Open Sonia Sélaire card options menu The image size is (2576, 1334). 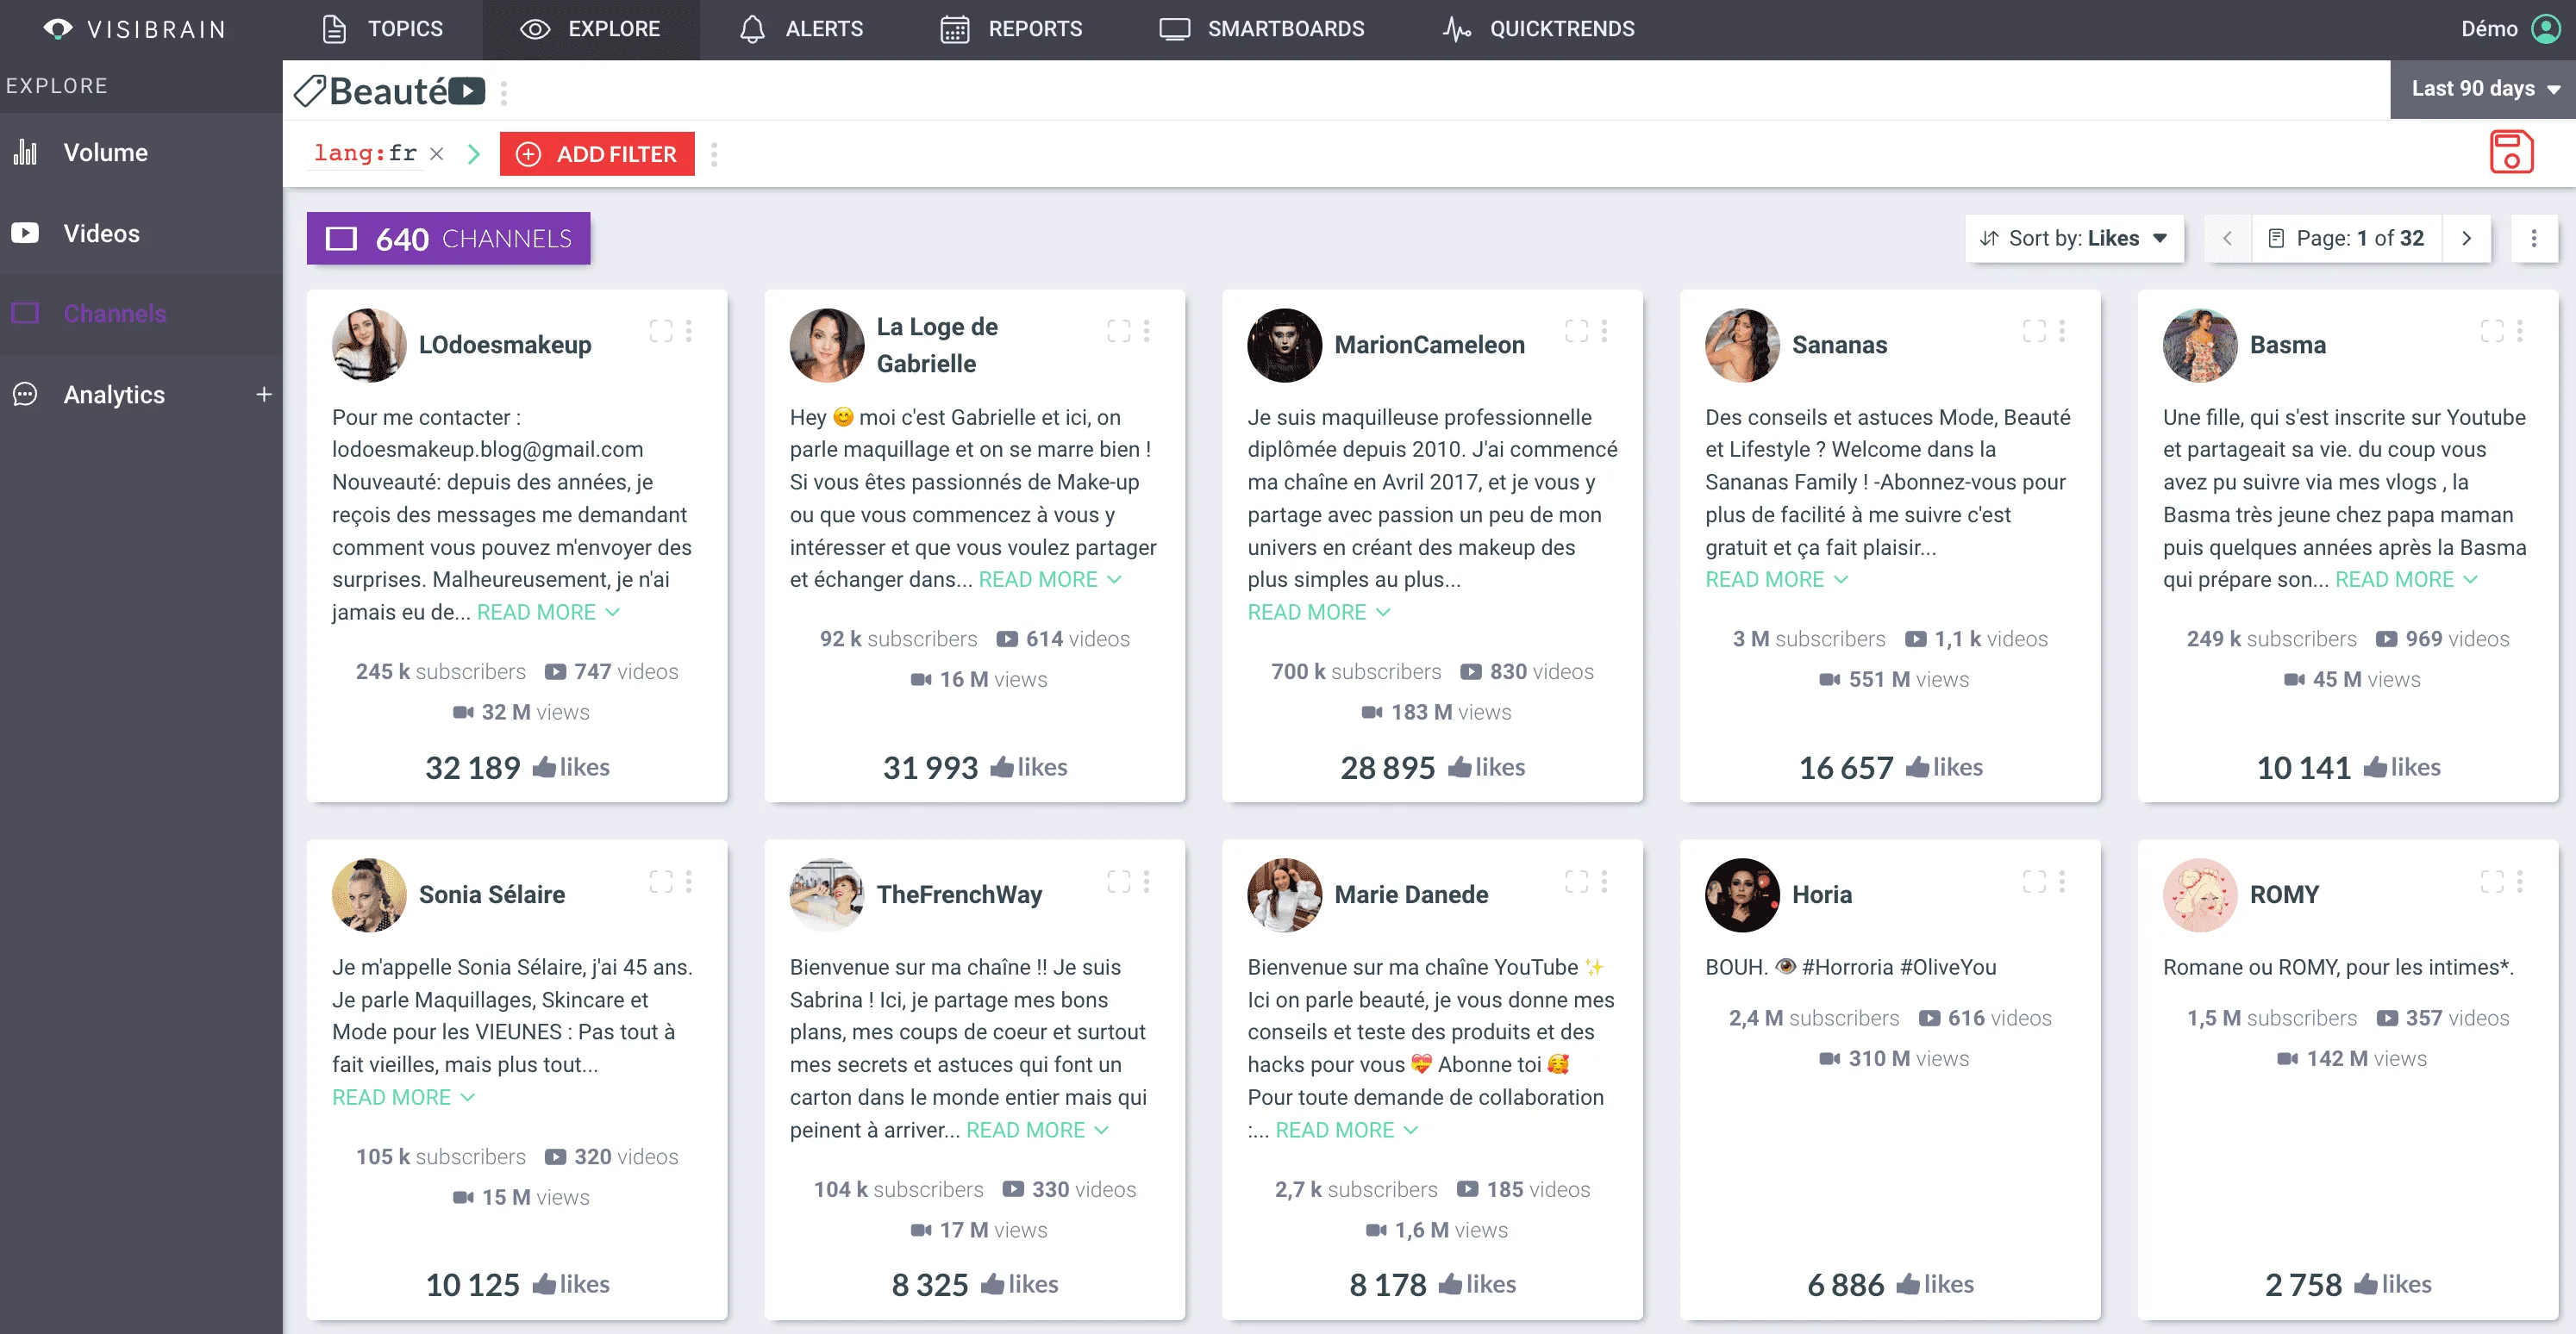point(688,882)
